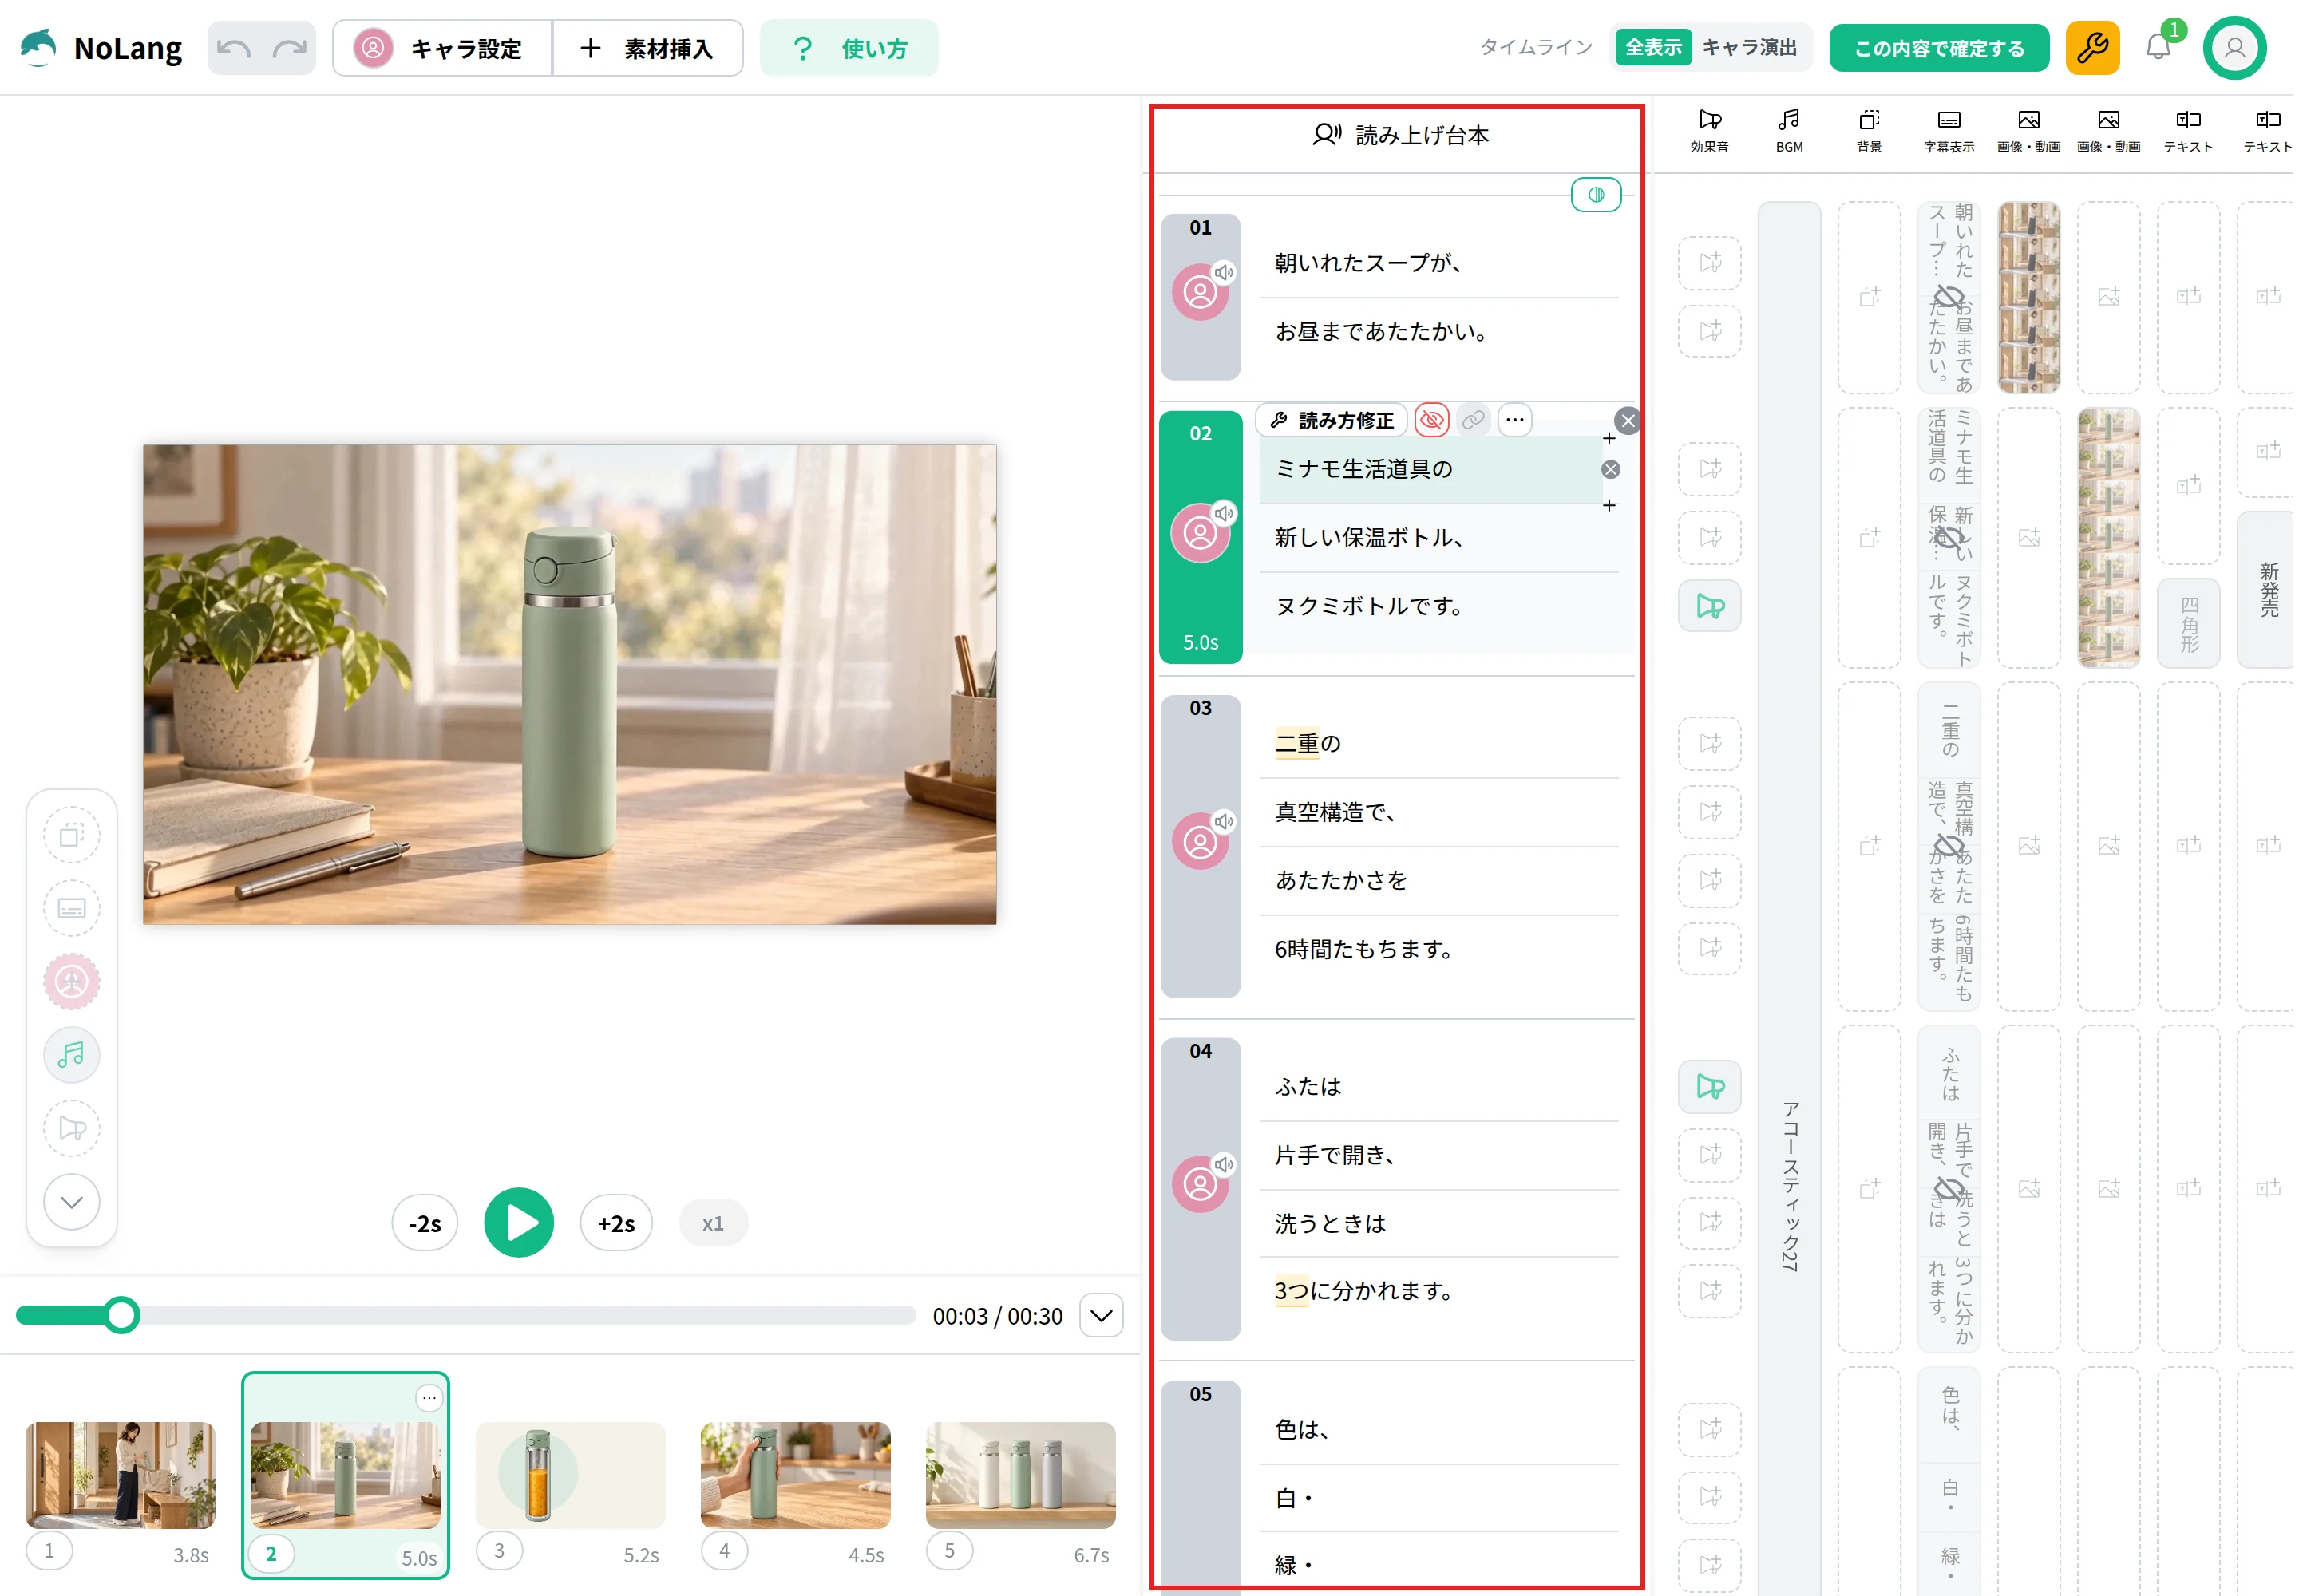The height and width of the screenshot is (1596, 2299).
Task: Toggle subtitle visibility for section 03
Action: point(1948,846)
